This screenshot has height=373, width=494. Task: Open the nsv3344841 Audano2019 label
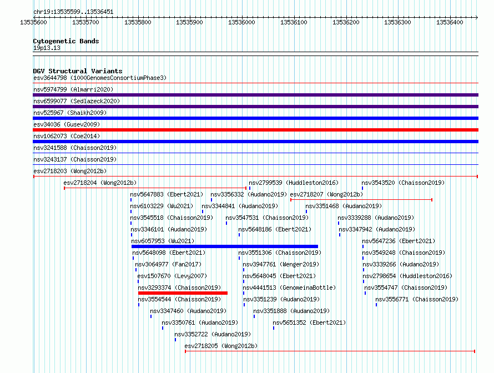240,206
